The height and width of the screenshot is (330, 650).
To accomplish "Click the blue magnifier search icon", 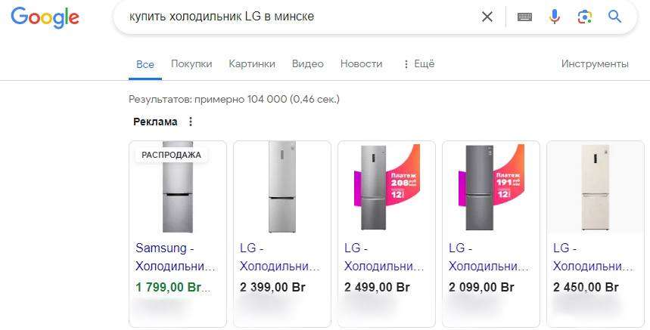I will click(x=614, y=17).
